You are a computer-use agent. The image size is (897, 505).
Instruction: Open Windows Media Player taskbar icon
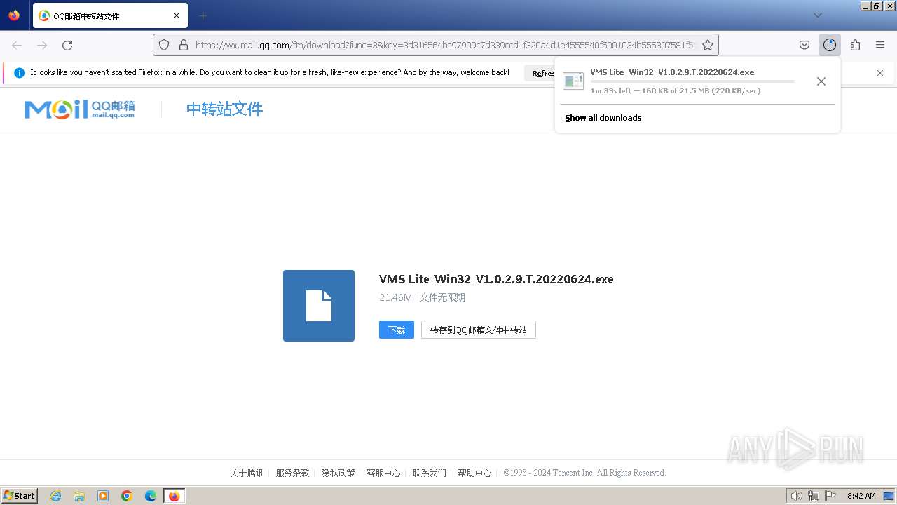tap(103, 496)
